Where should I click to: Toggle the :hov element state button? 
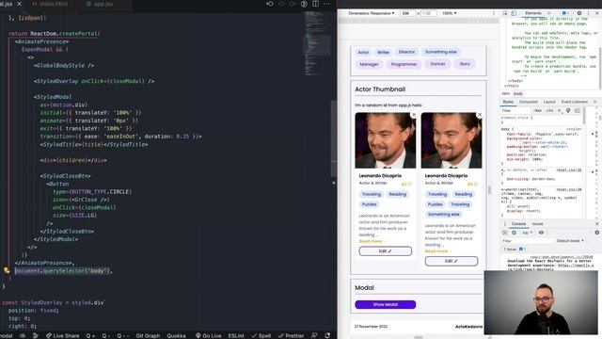click(538, 111)
